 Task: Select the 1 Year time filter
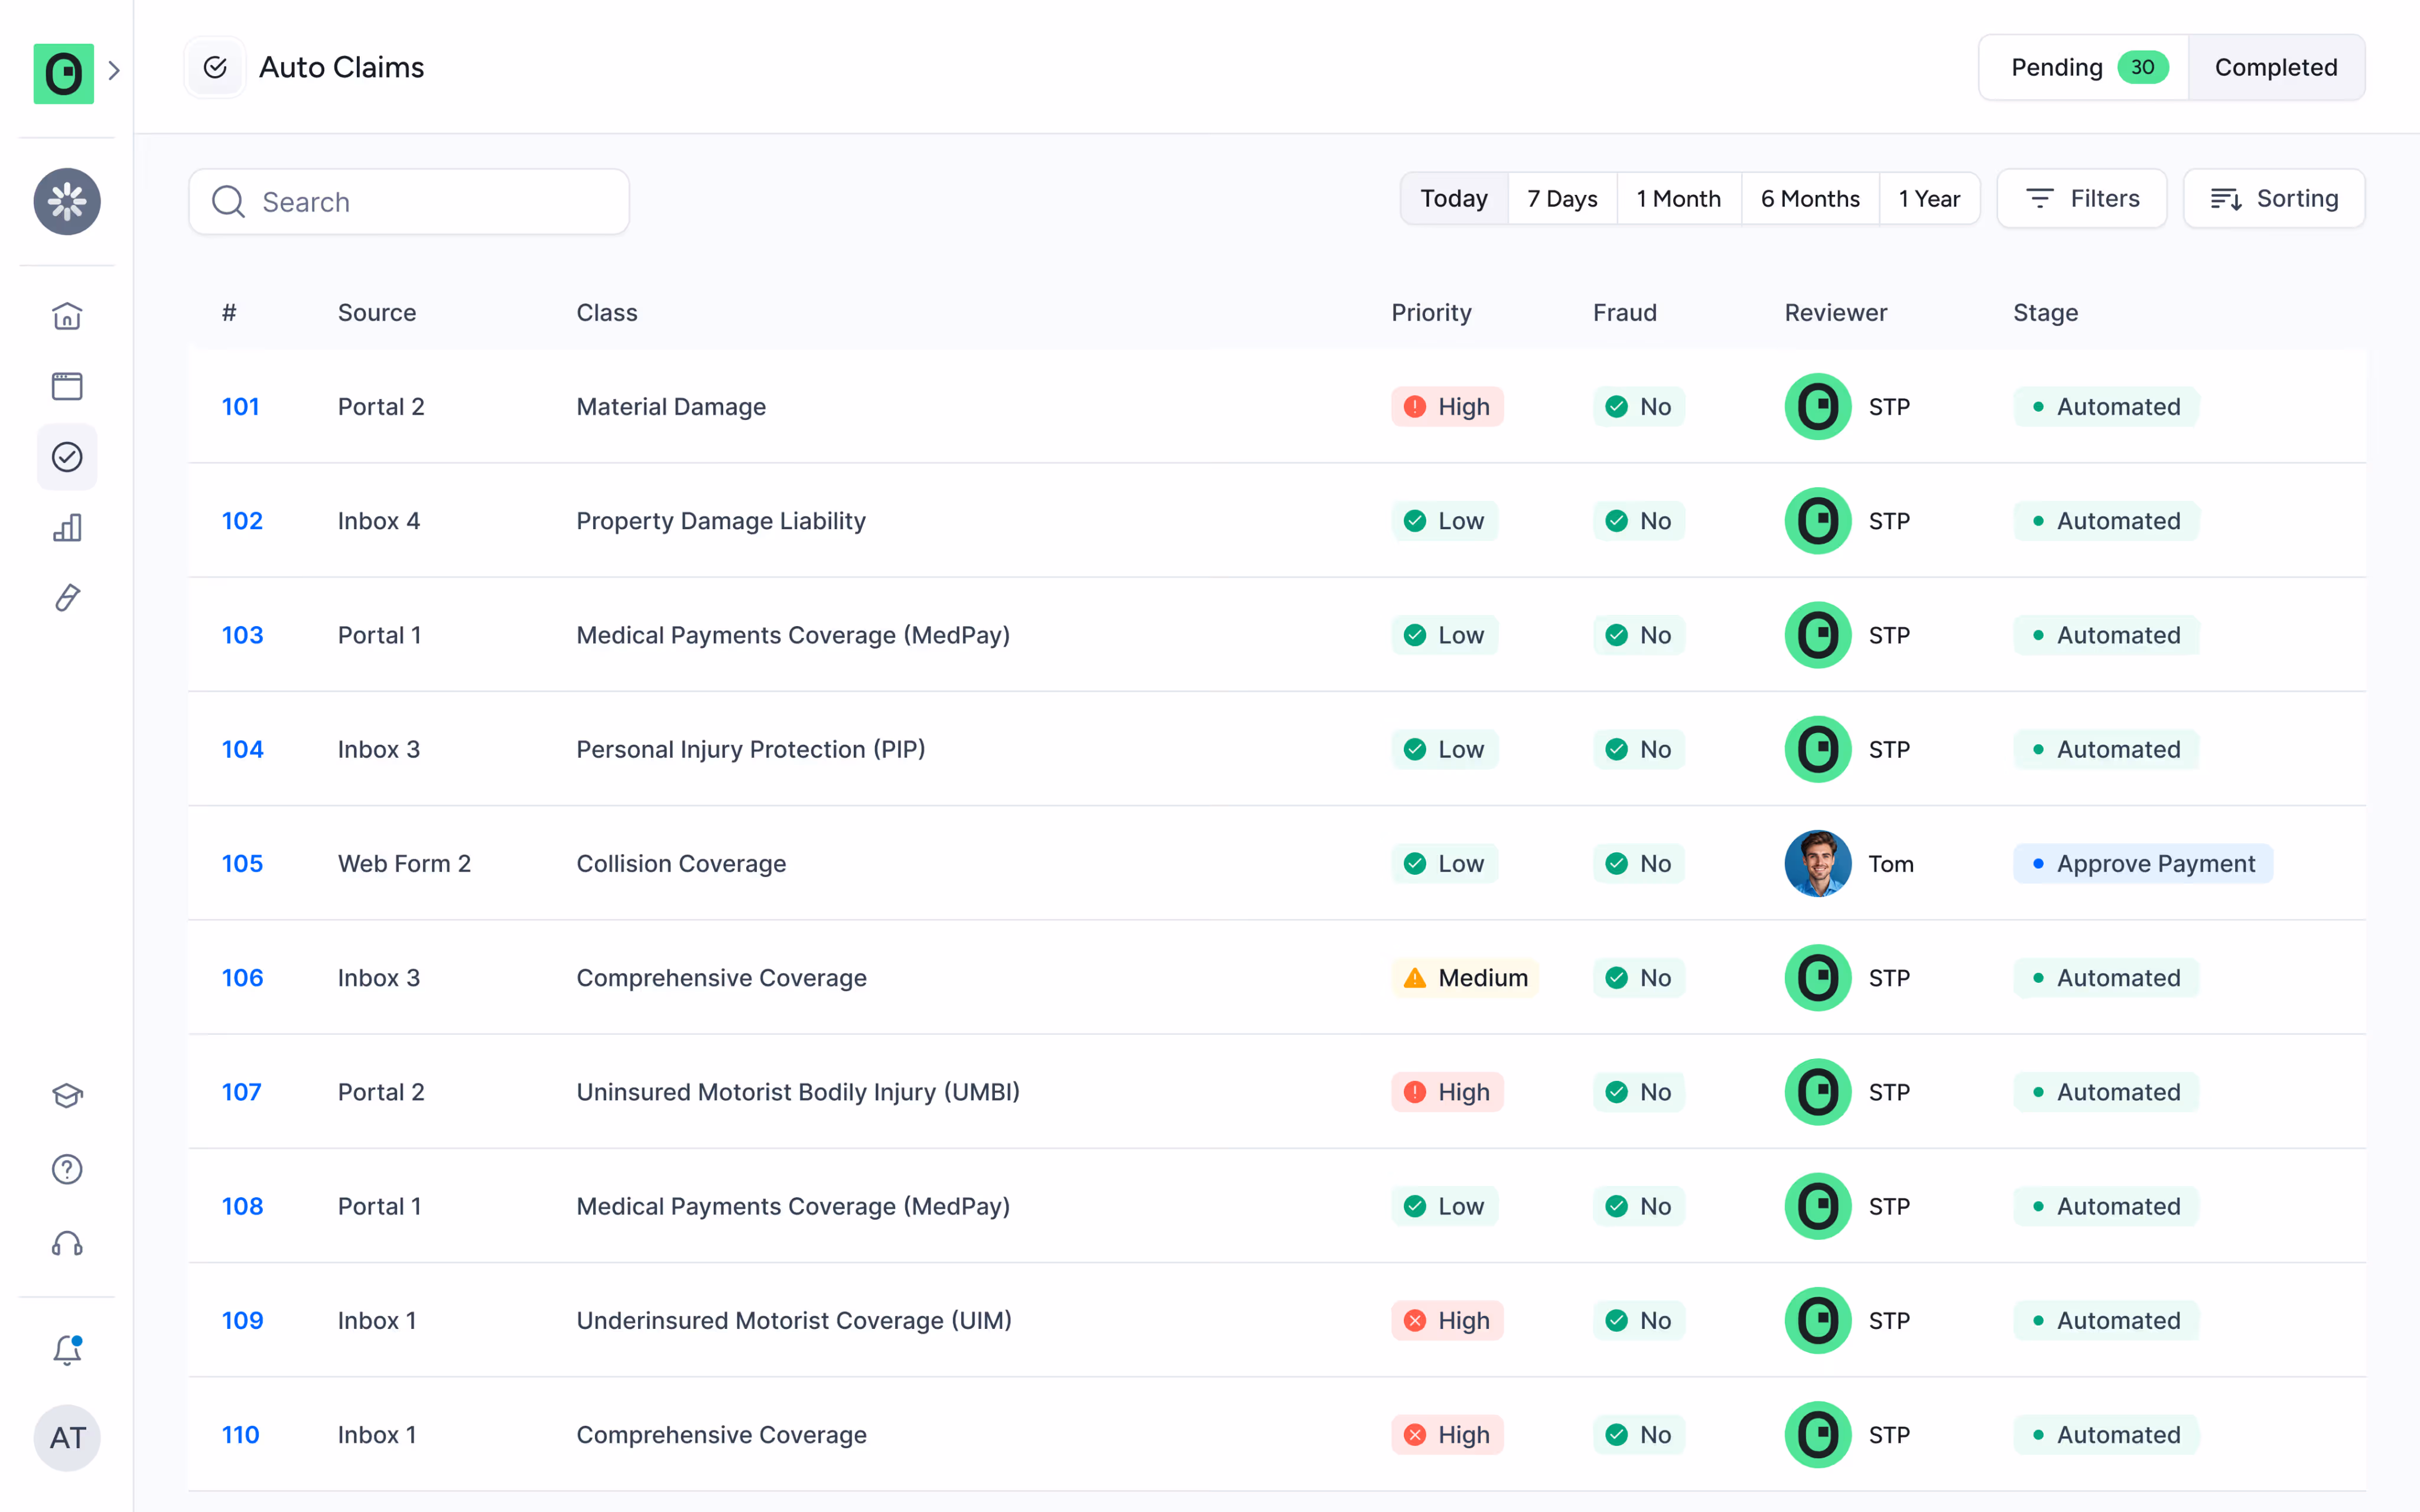pos(1929,198)
